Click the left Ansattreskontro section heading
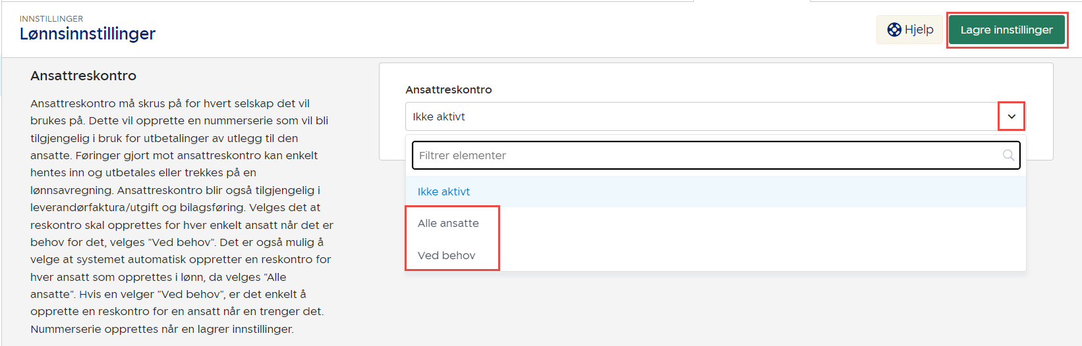 (83, 76)
